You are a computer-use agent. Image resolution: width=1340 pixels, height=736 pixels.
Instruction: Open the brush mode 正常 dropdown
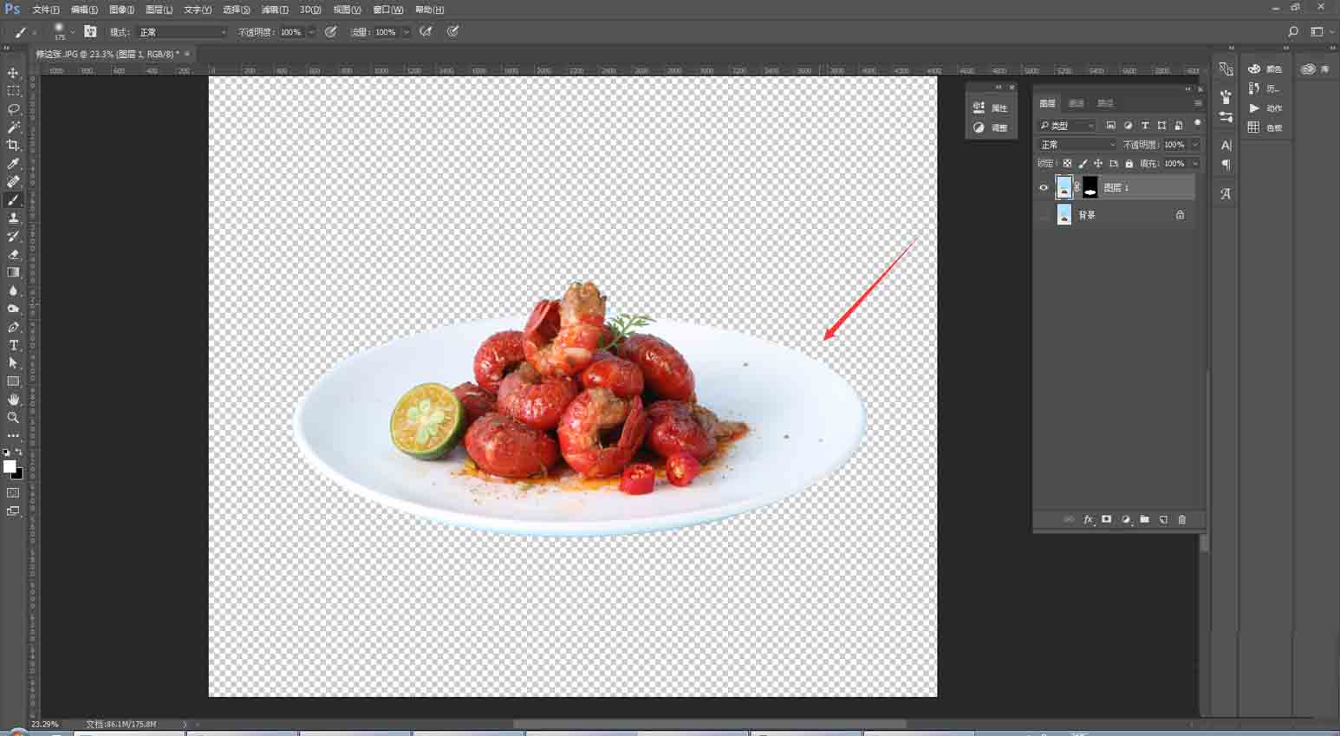(x=182, y=32)
